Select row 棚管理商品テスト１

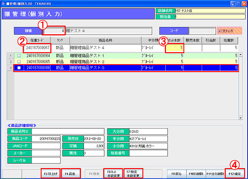coord(105,56)
